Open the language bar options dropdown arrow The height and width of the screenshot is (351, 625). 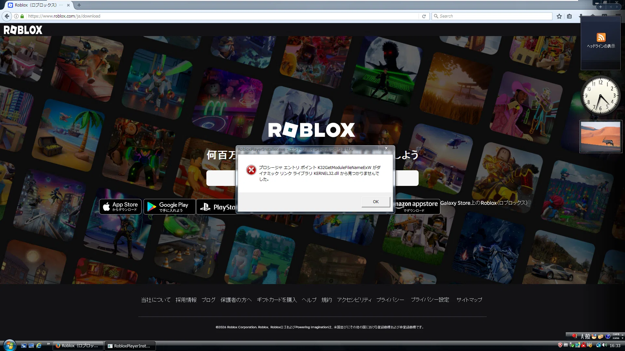622,338
